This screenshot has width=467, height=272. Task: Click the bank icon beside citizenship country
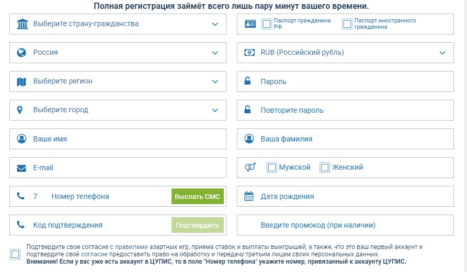click(22, 24)
